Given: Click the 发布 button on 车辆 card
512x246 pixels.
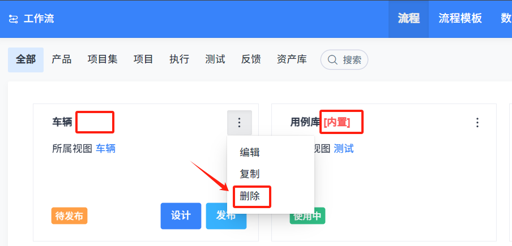Looking at the screenshot, I should [x=226, y=215].
